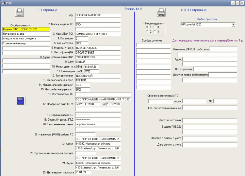Click the Страна вывоза ТС field
Screen dimensions: 245x176
click(x=98, y=115)
